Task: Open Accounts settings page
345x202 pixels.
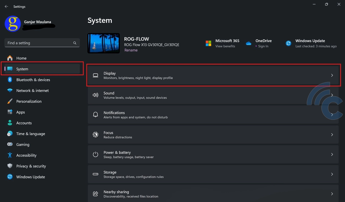Action: click(42, 123)
